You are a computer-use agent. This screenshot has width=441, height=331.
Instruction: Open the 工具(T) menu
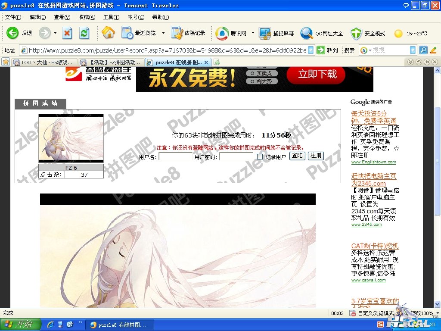pos(112,17)
